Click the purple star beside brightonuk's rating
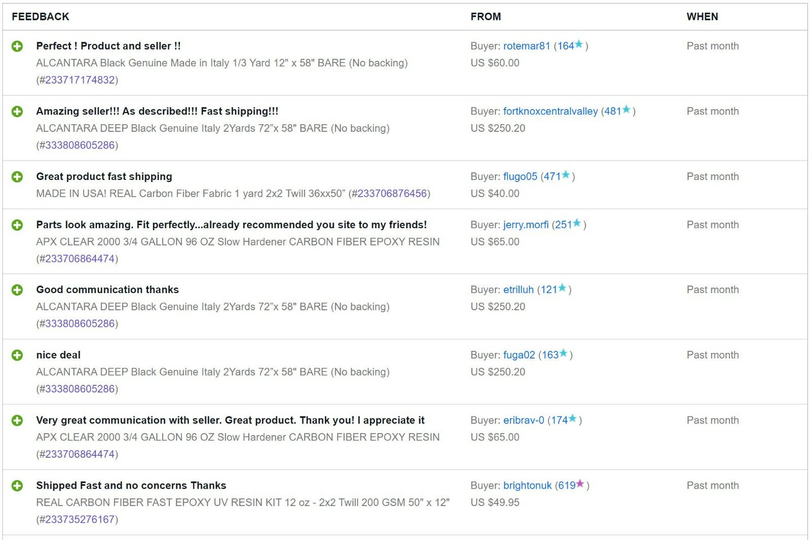The image size is (811, 540). click(x=580, y=484)
